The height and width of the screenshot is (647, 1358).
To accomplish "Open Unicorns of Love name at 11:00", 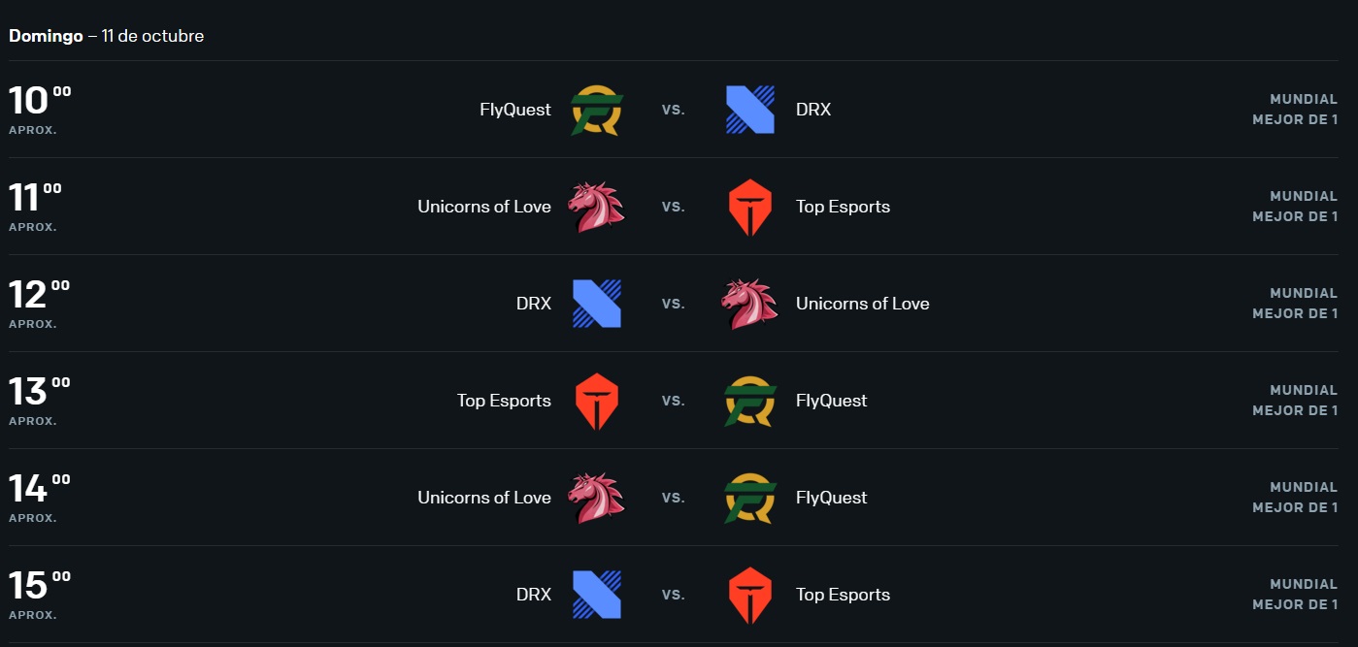I will coord(484,207).
